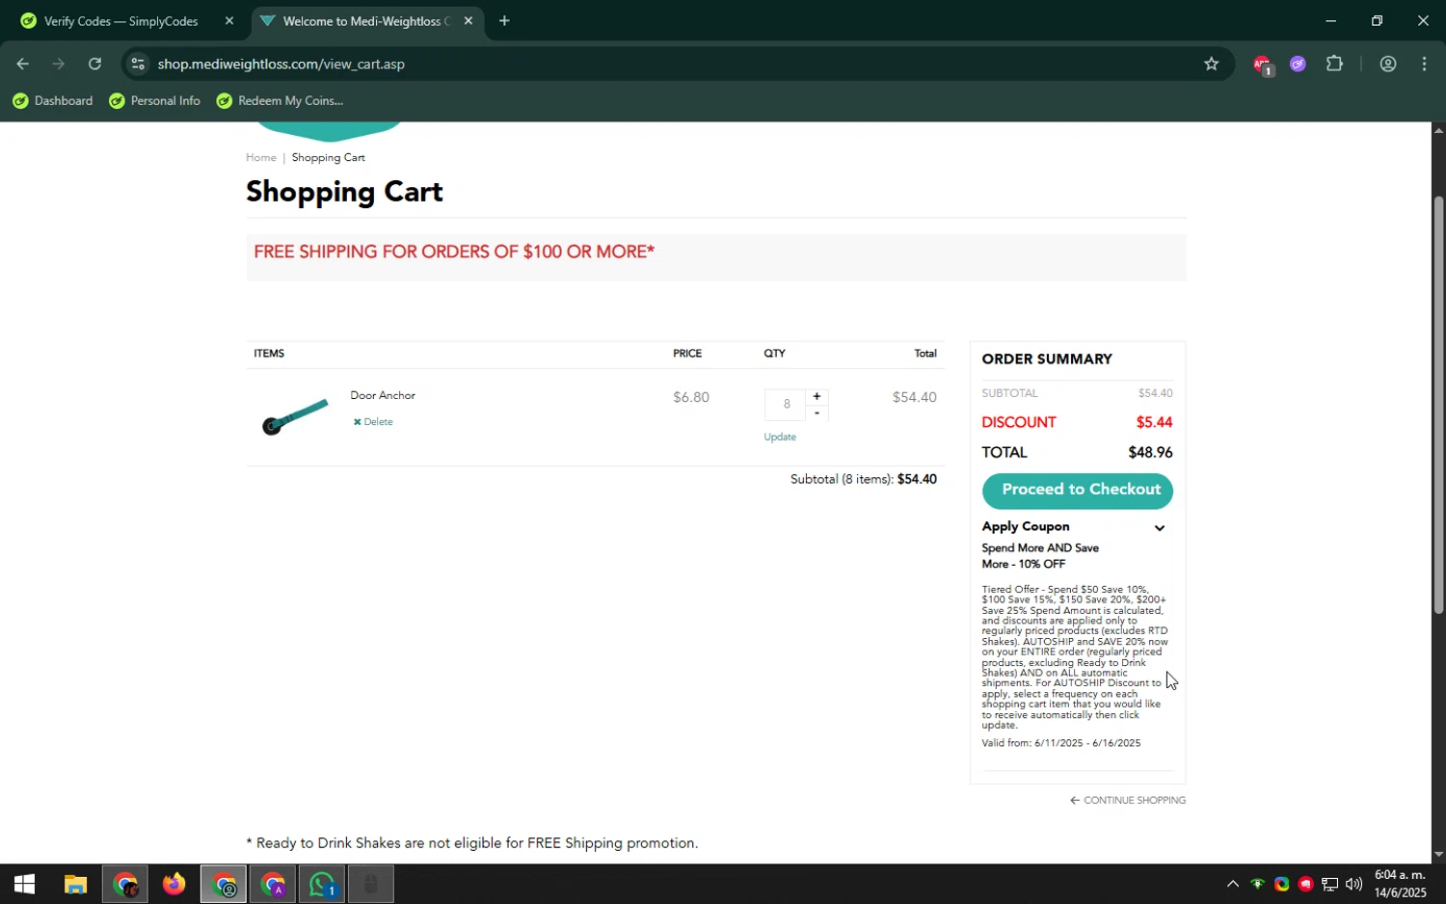Click the address bar URL
Image resolution: width=1446 pixels, height=904 pixels.
[281, 64]
